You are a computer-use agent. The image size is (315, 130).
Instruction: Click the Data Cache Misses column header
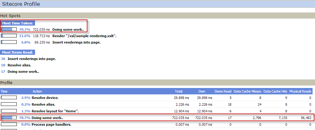[x=247, y=91]
